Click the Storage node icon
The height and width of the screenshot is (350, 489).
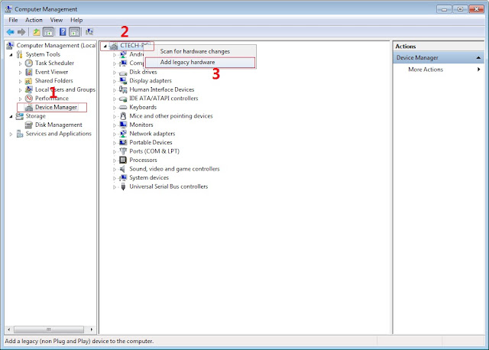pos(20,116)
